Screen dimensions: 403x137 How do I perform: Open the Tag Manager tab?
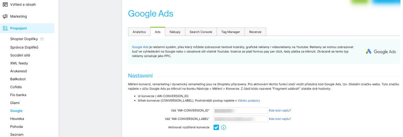point(231,32)
